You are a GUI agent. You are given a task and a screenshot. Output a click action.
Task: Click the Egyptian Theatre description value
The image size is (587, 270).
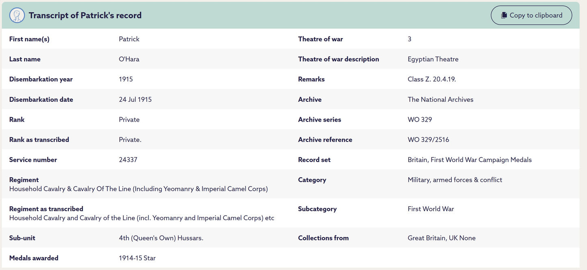tap(433, 59)
